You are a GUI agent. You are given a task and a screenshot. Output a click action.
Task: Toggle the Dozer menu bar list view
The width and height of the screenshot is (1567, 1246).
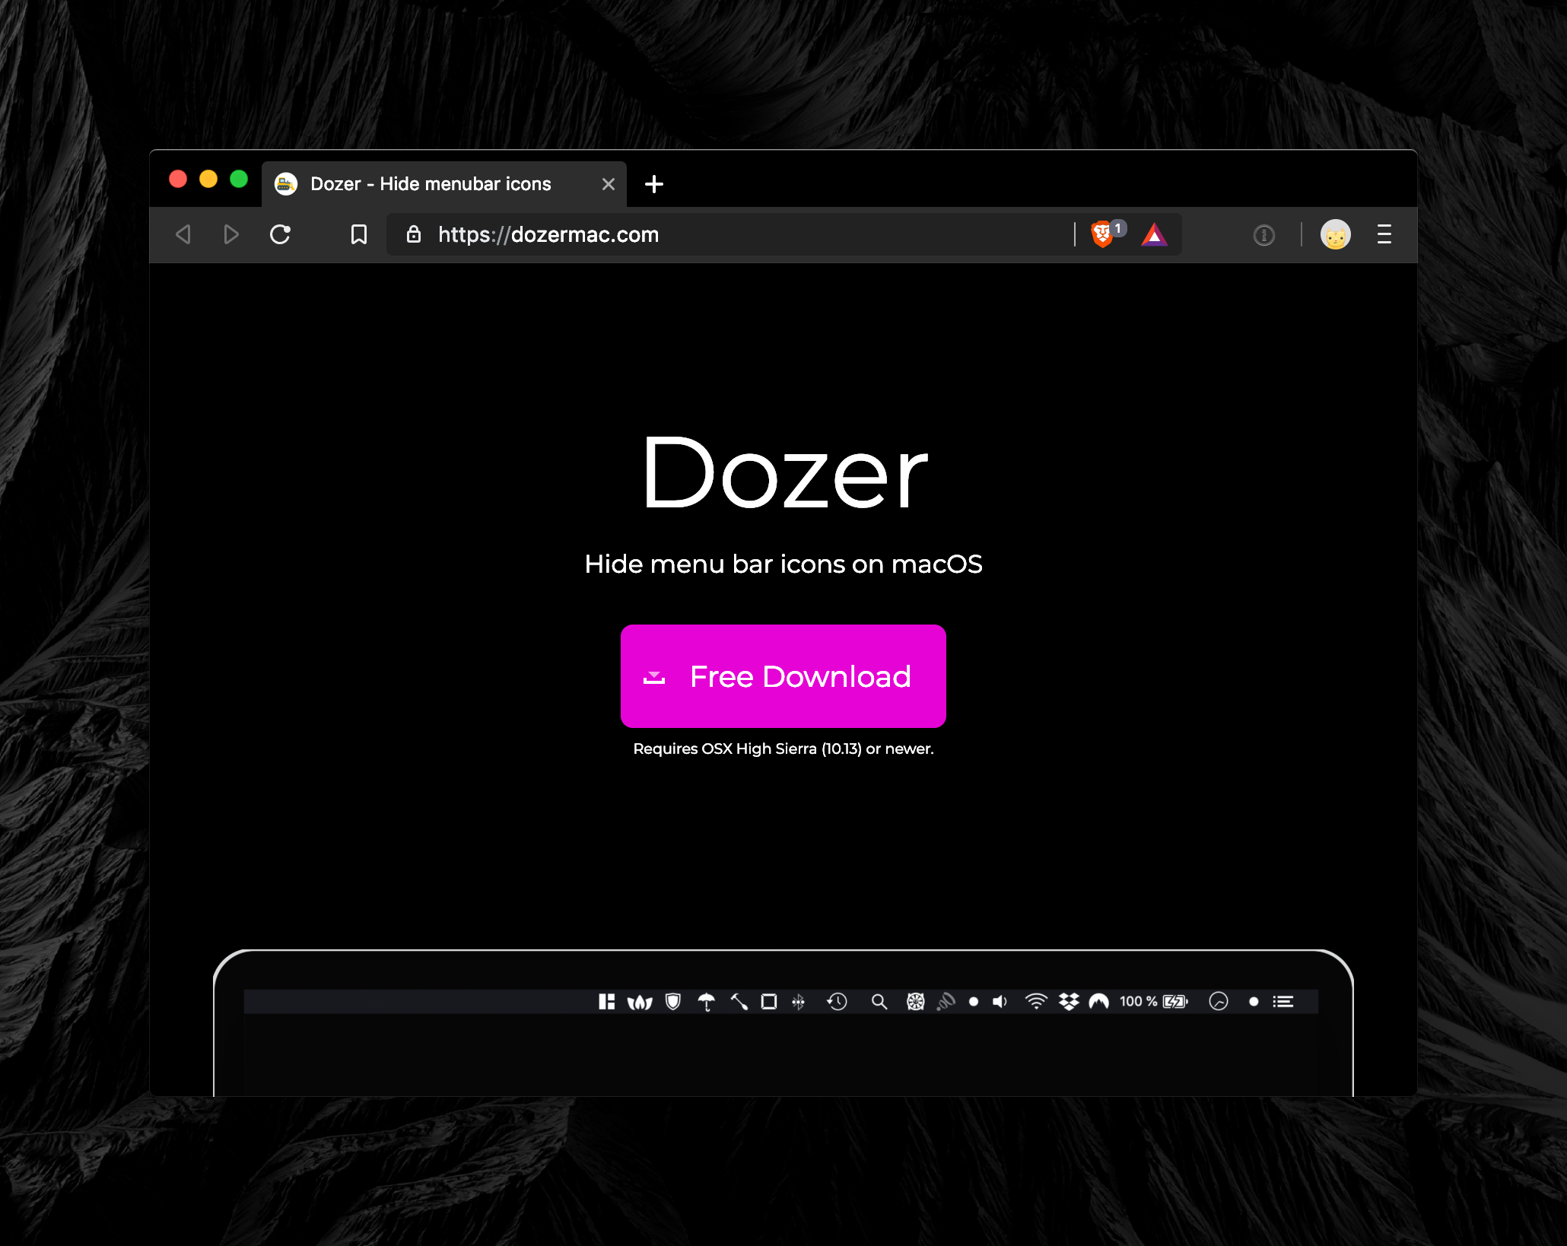pyautogui.click(x=1283, y=1002)
